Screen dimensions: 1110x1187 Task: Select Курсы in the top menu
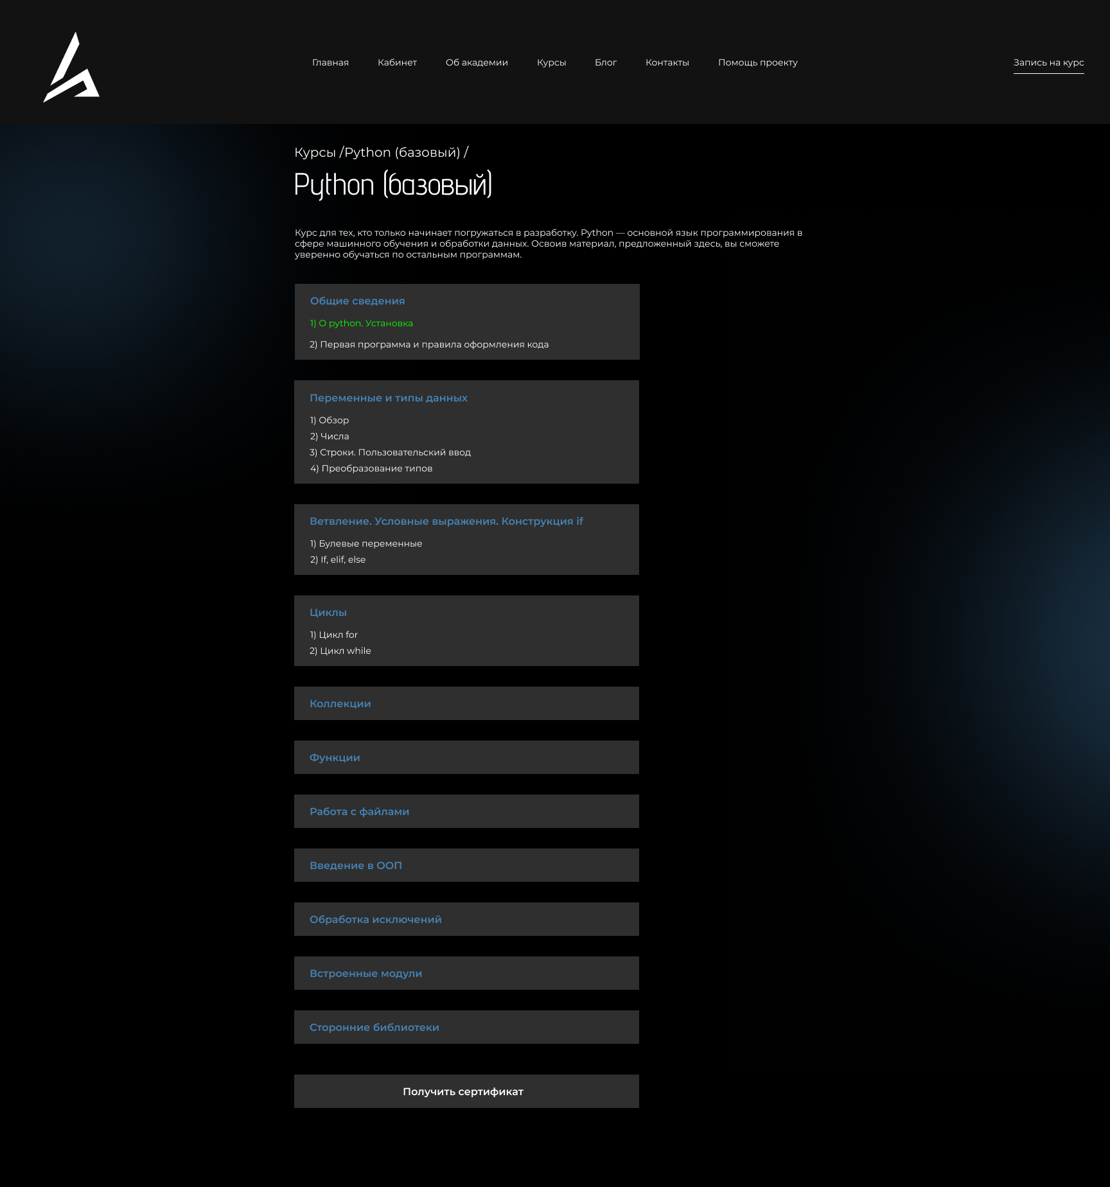[x=551, y=62]
